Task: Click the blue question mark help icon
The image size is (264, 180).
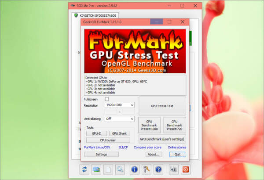Action: tap(158, 169)
